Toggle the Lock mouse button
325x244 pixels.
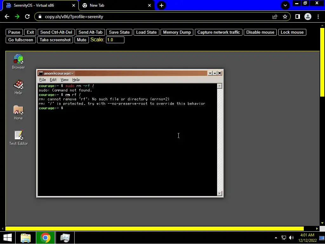click(292, 32)
